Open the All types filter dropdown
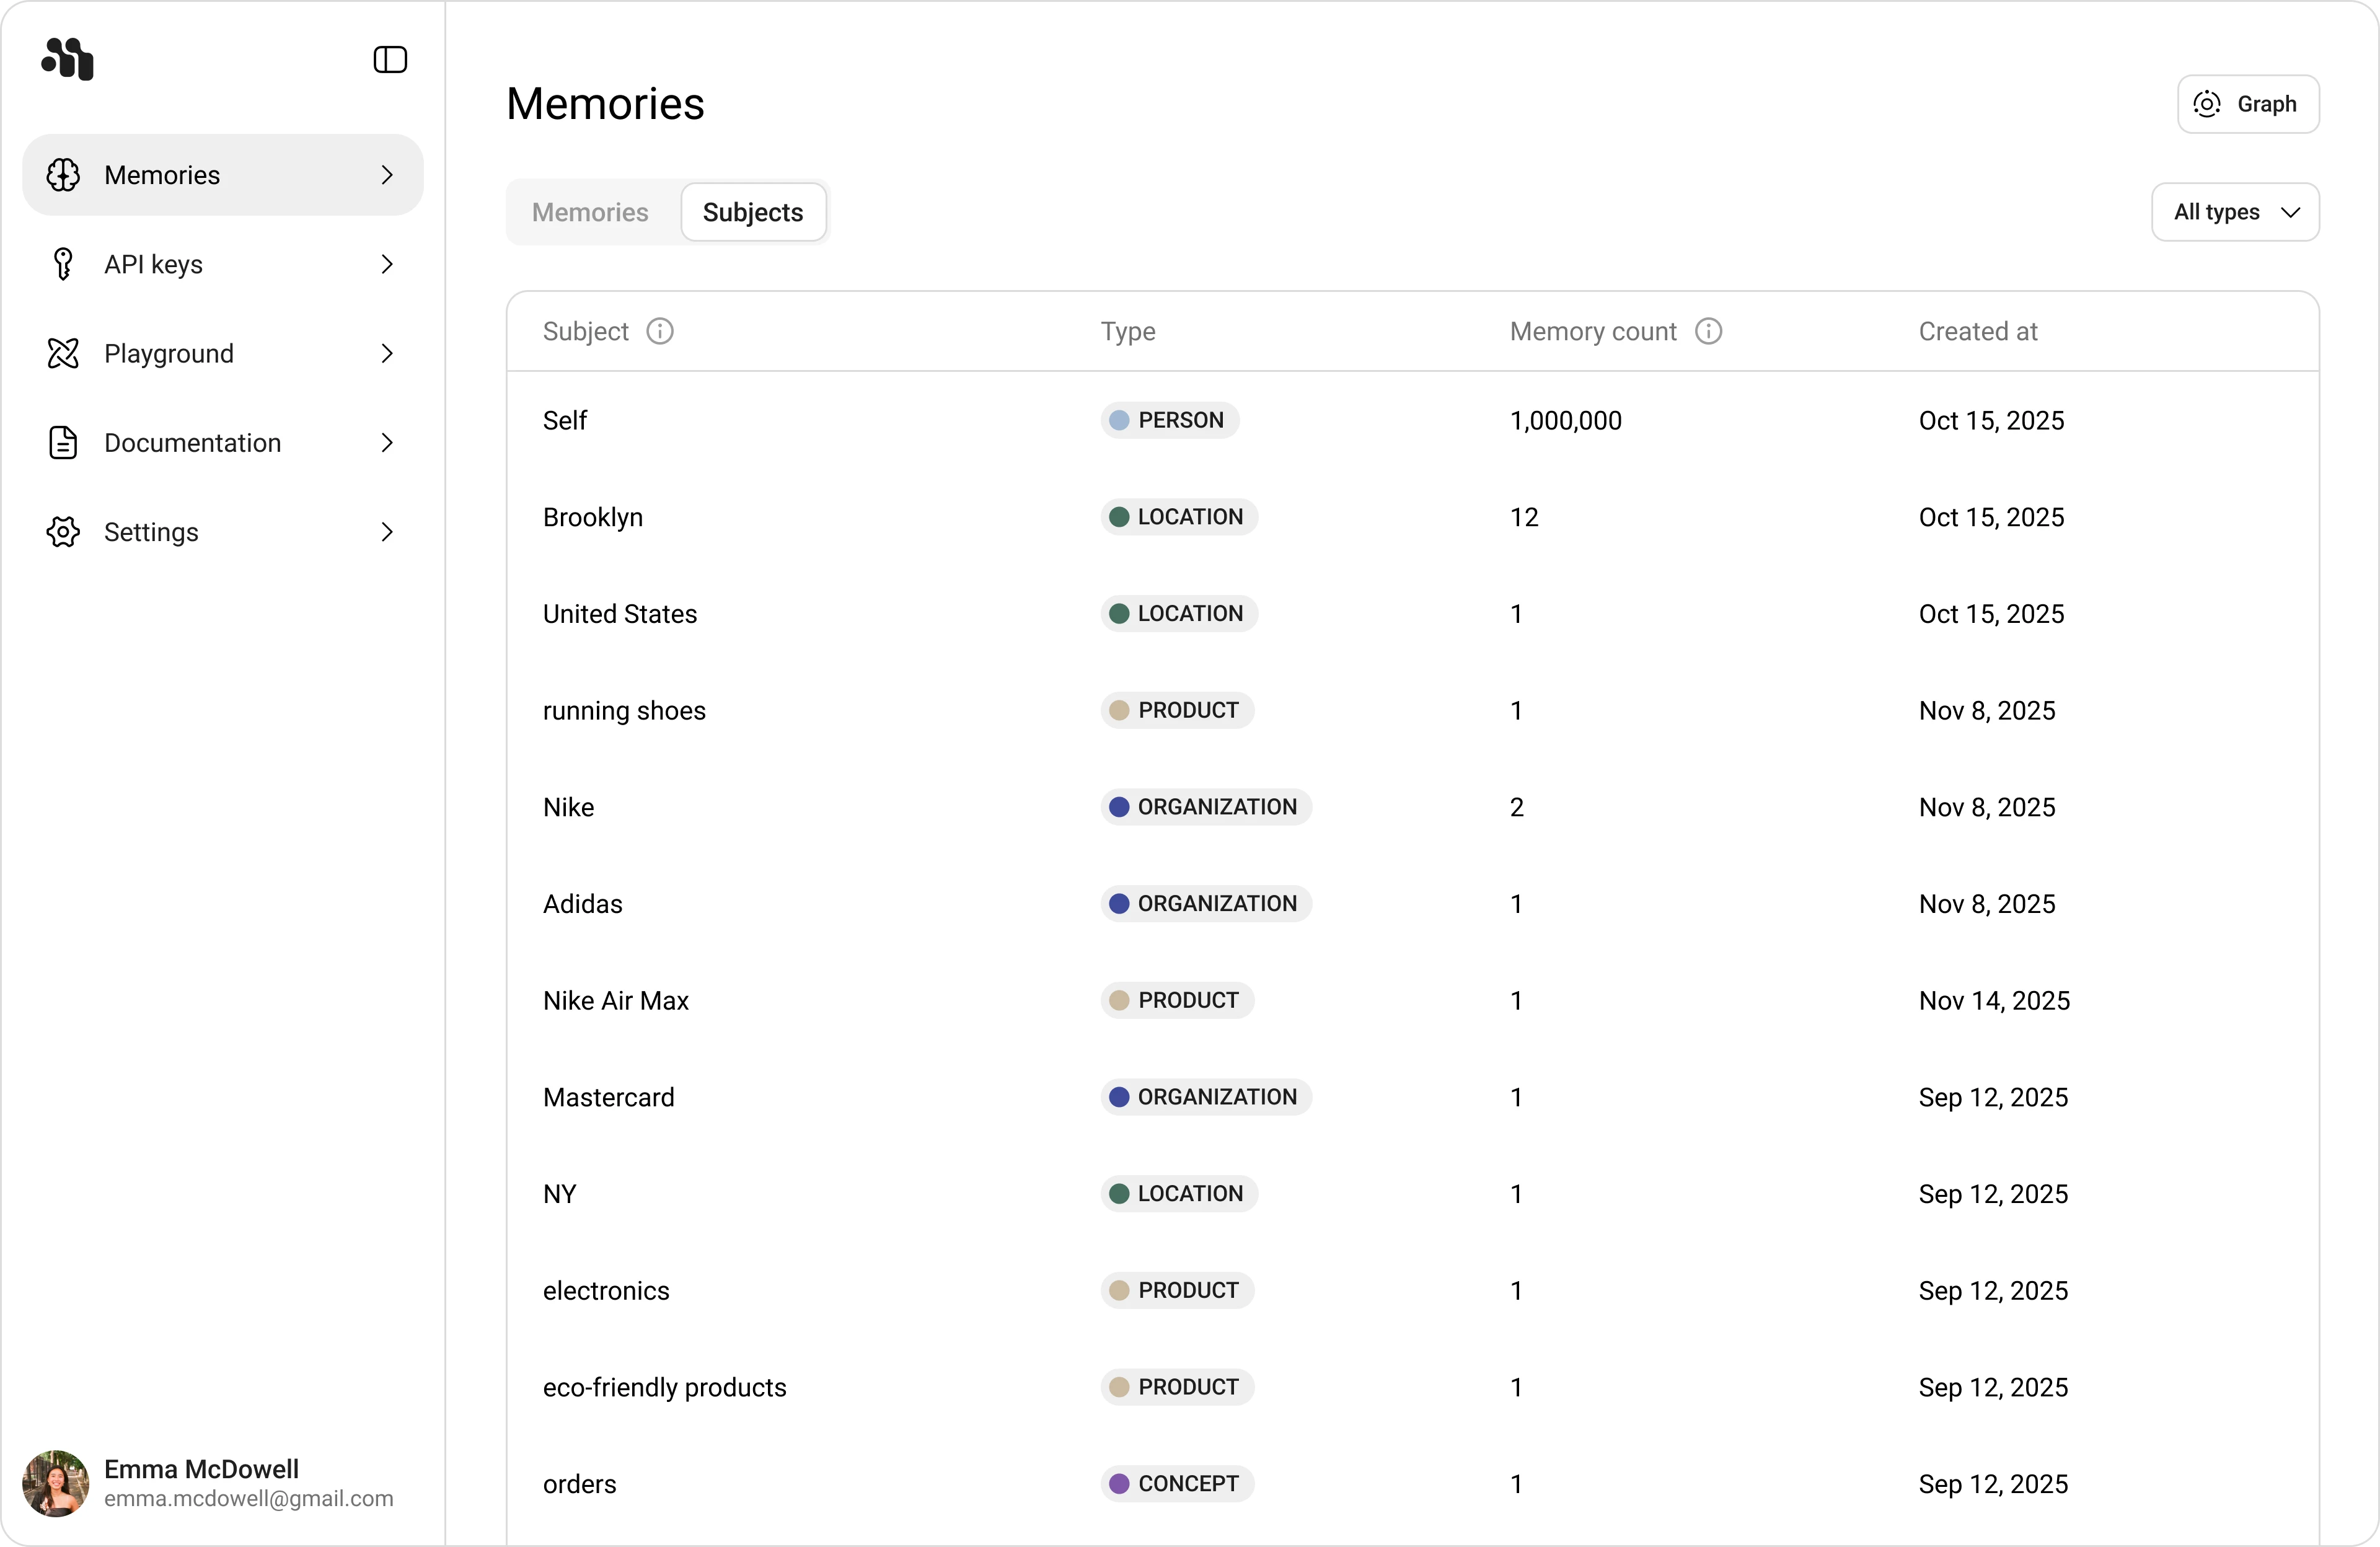 pos(2235,212)
